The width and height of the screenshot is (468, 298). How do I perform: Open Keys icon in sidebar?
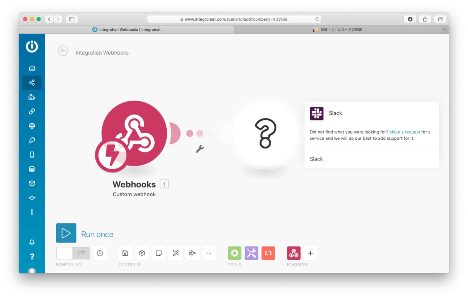coord(32,140)
